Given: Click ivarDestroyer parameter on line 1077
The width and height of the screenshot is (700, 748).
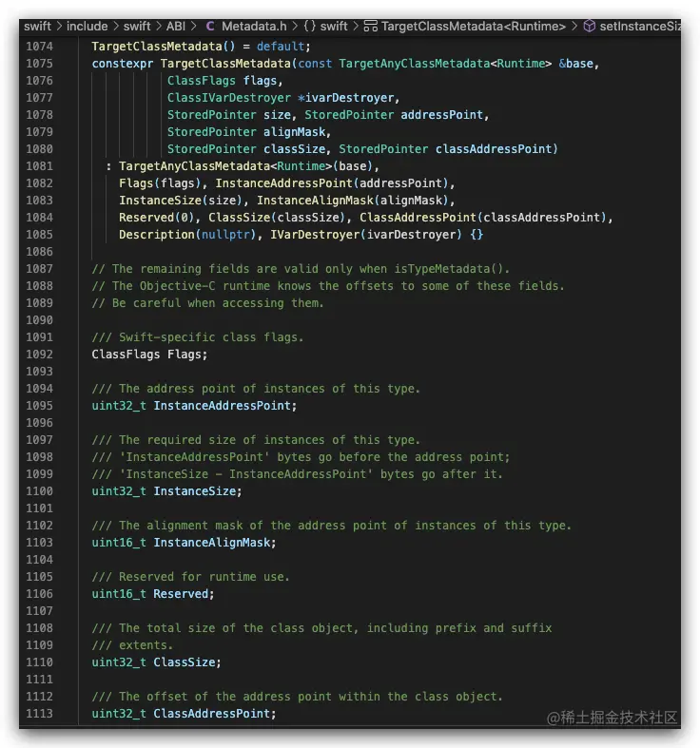Looking at the screenshot, I should click(349, 98).
